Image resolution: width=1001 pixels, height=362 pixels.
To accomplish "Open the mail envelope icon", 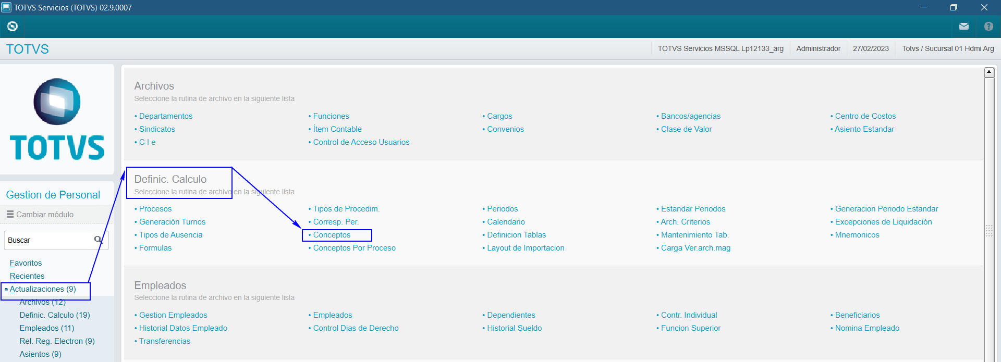I will 963,26.
